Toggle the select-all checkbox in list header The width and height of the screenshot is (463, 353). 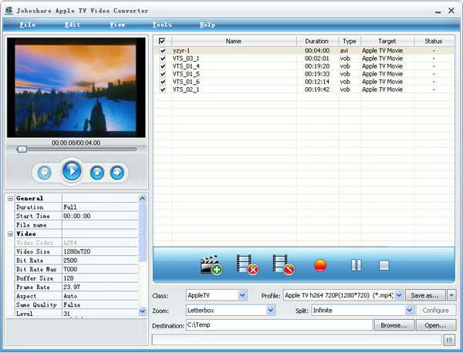click(162, 41)
